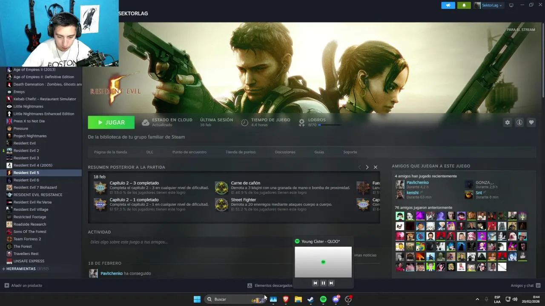545x306 pixels.
Task: Click the taskbar volume speaker icon
Action: click(x=515, y=299)
